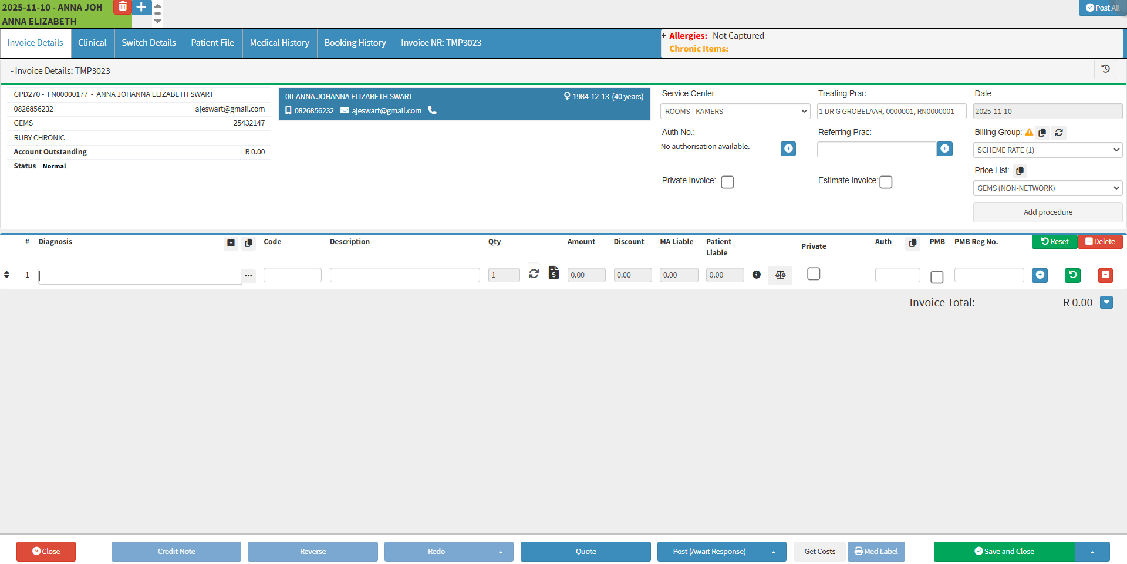This screenshot has height=564, width=1127.
Task: Open the Medical History tab
Action: point(279,43)
